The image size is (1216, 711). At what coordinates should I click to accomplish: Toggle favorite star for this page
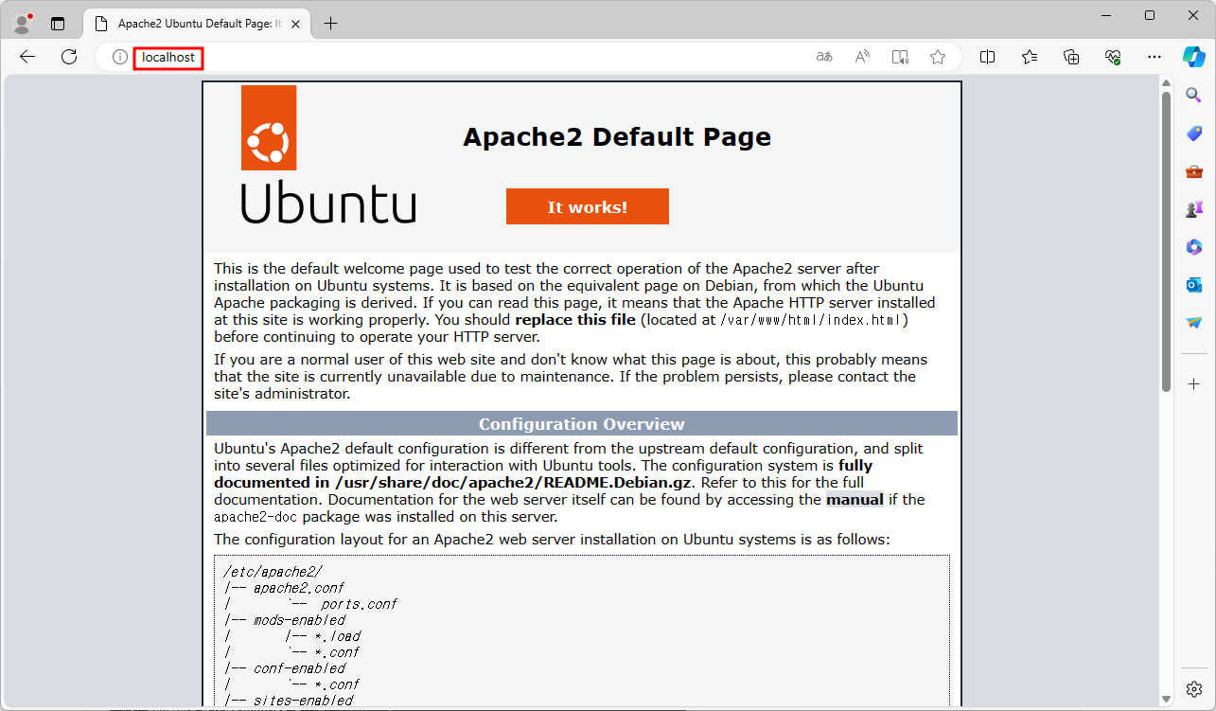pyautogui.click(x=937, y=57)
